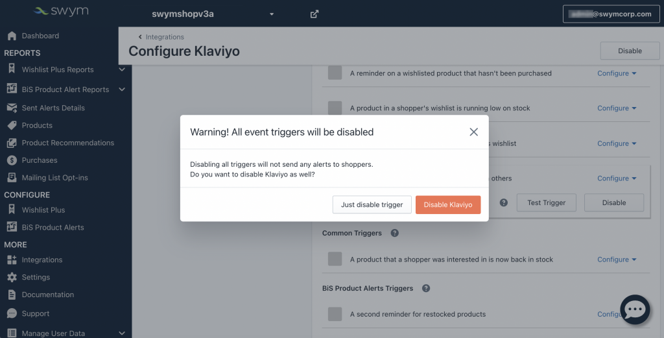Viewport: 664px width, 338px height.
Task: Toggle running low on stock checkbox
Action: [x=335, y=108]
